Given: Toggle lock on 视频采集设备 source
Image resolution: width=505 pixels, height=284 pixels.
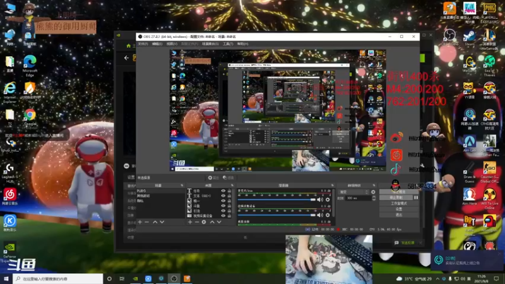Looking at the screenshot, I should (x=229, y=216).
